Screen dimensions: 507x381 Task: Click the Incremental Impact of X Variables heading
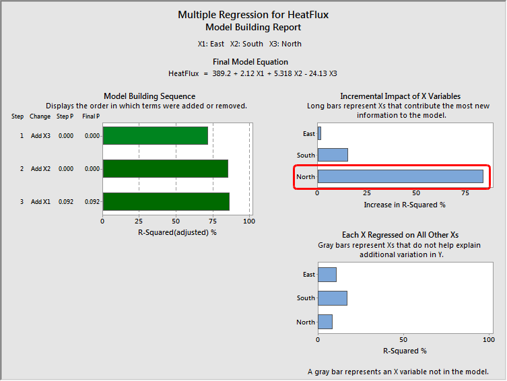(x=400, y=96)
